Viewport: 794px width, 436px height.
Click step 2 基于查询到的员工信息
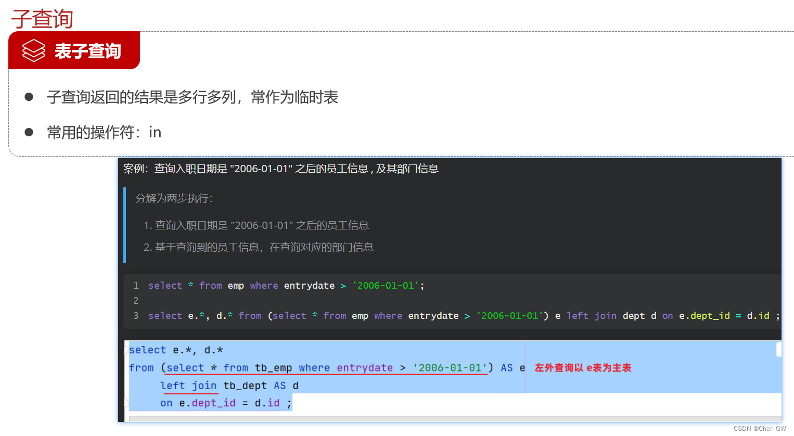click(259, 247)
